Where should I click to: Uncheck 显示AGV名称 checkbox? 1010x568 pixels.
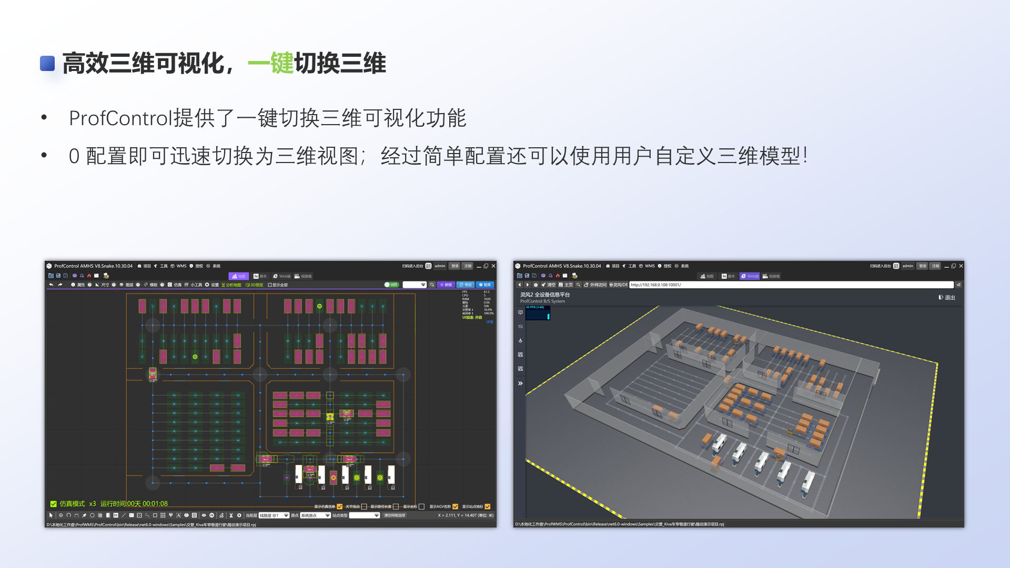pos(456,506)
